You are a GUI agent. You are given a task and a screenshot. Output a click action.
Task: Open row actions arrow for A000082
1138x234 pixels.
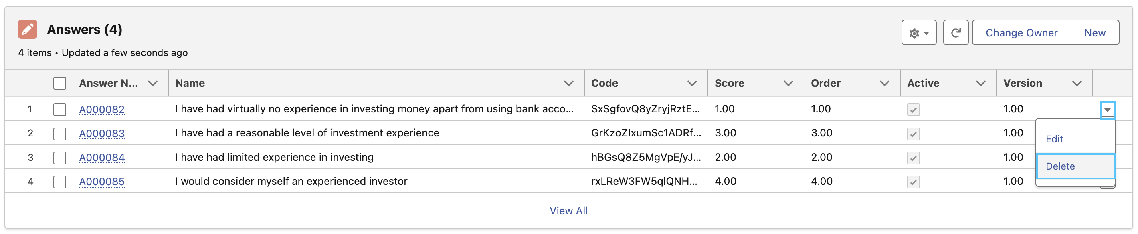coord(1107,110)
